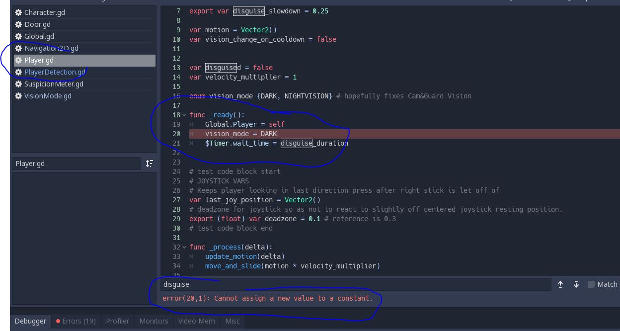Viewport: 620px width, 331px height.
Task: Select Player.gd script in list
Action: click(84, 60)
